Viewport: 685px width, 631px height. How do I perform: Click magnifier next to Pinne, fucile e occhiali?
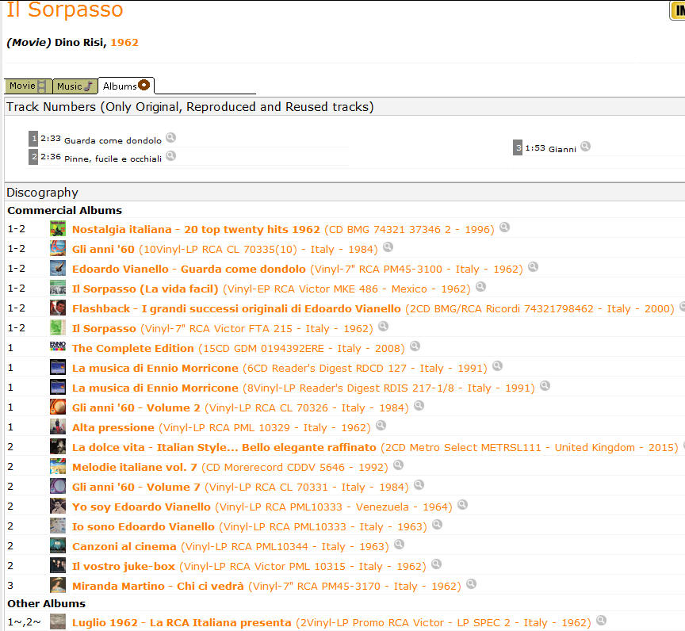click(x=170, y=155)
